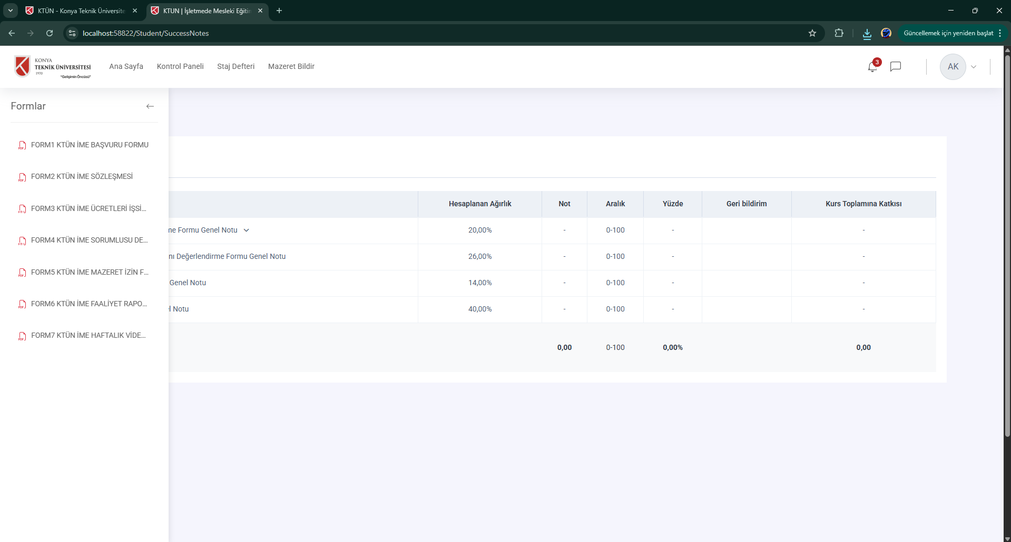
Task: Bookmark this page with the star icon
Action: (x=812, y=33)
